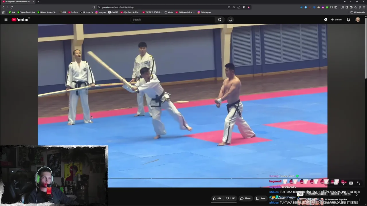Enter fullscreen video mode
367x206 pixels.
pos(358,183)
